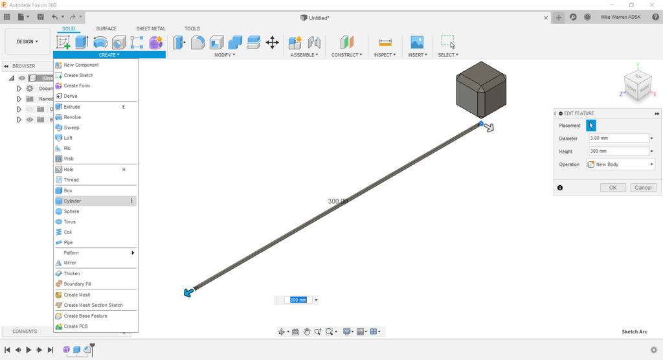Click the Pan hand tool
Screen dimensions: 663x360
[306, 332]
